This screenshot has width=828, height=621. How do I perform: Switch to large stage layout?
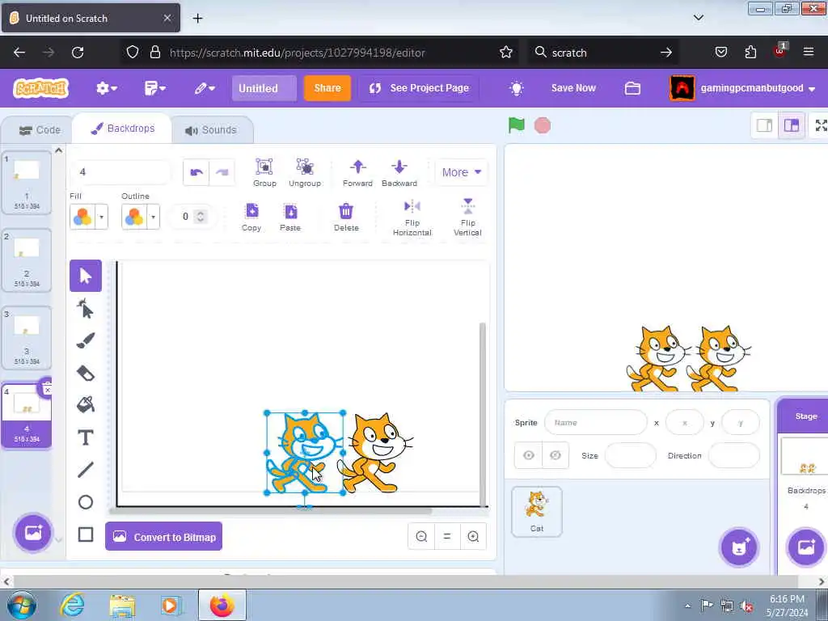[x=792, y=125]
